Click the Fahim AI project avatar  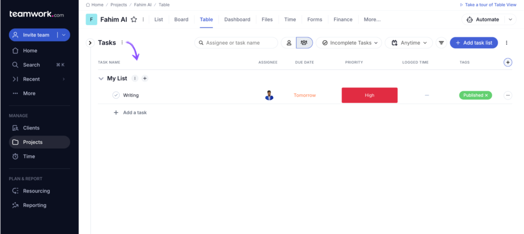[x=91, y=19]
